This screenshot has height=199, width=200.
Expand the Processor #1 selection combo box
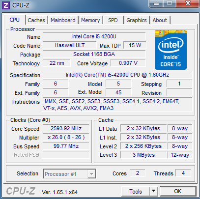pos(69,174)
